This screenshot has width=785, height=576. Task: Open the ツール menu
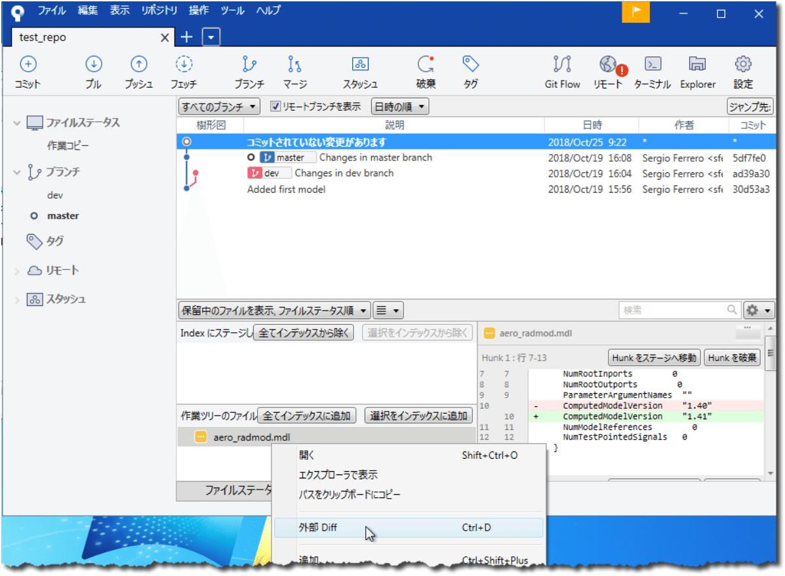pyautogui.click(x=233, y=10)
